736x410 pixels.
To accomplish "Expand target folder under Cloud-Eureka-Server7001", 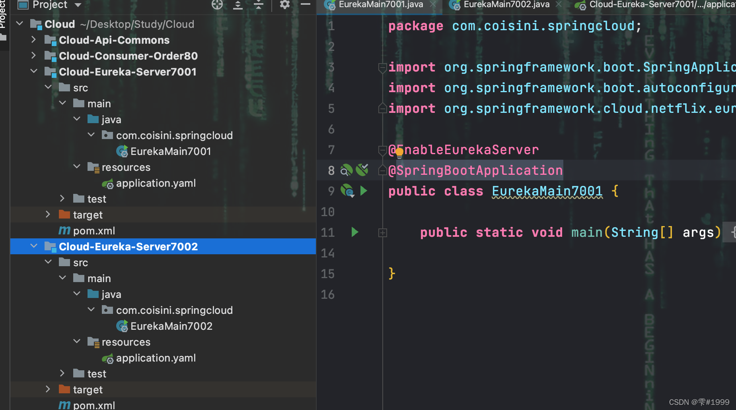I will (x=48, y=215).
